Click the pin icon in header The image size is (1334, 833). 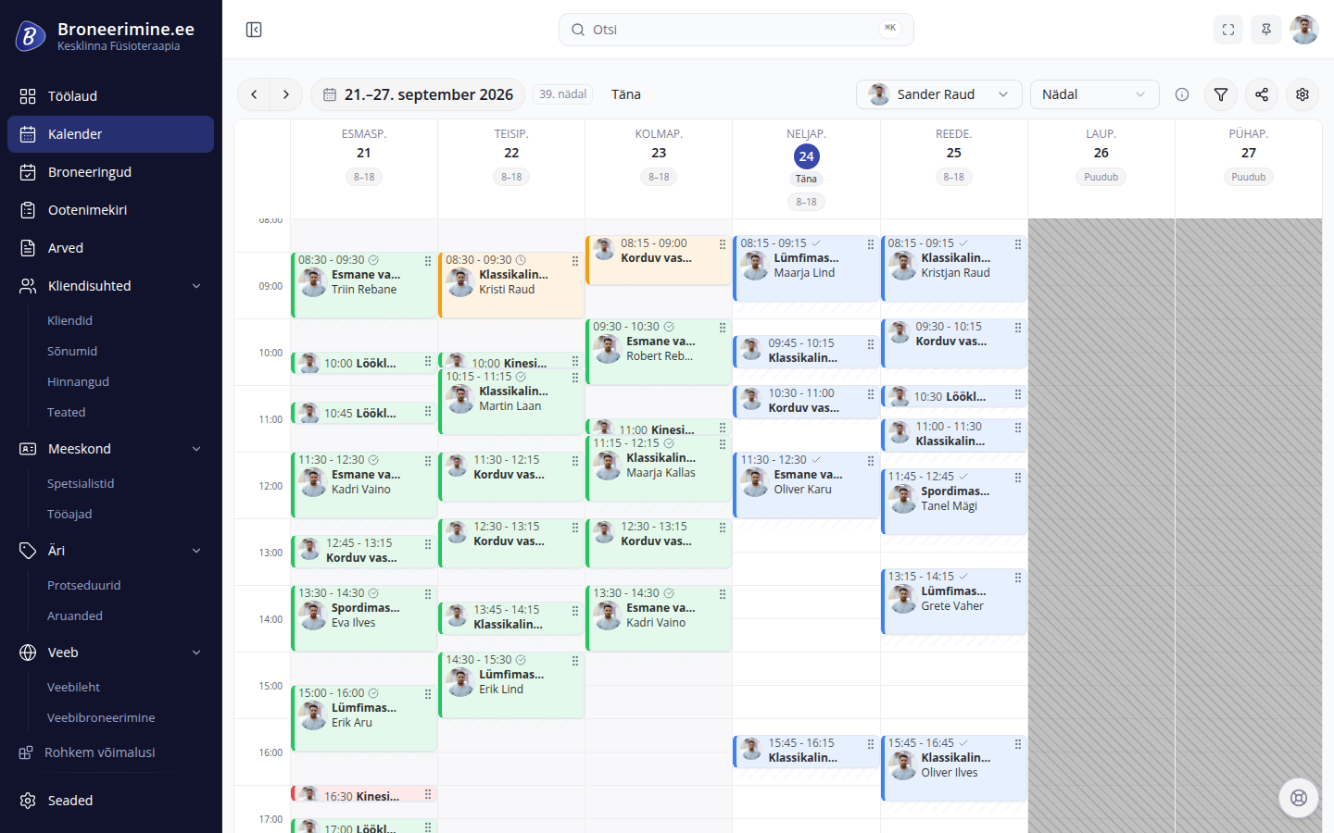coord(1266,30)
